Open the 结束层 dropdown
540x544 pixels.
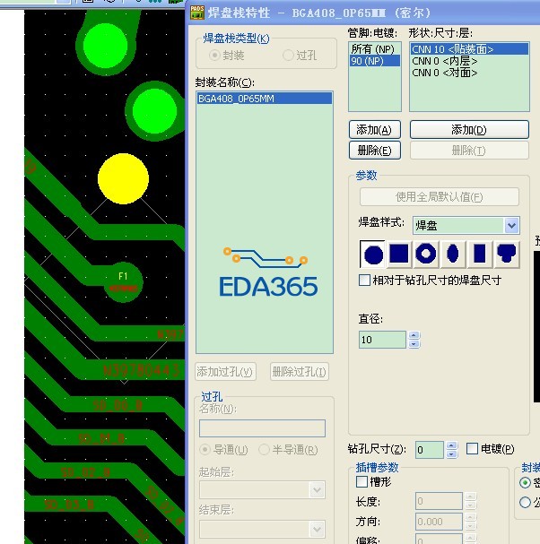[x=317, y=530]
